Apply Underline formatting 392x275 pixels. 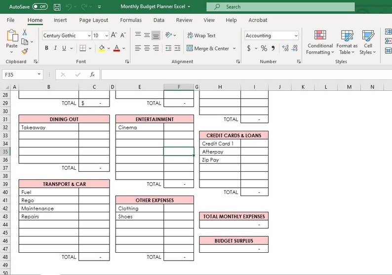tap(64, 48)
